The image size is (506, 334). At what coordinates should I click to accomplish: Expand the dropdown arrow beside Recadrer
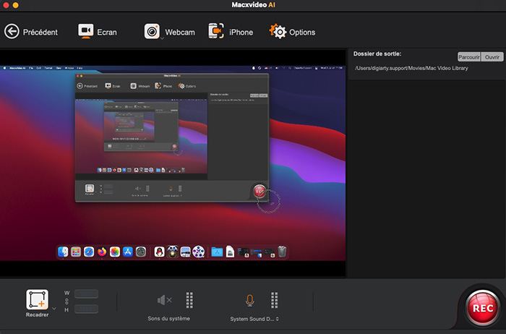pos(54,309)
